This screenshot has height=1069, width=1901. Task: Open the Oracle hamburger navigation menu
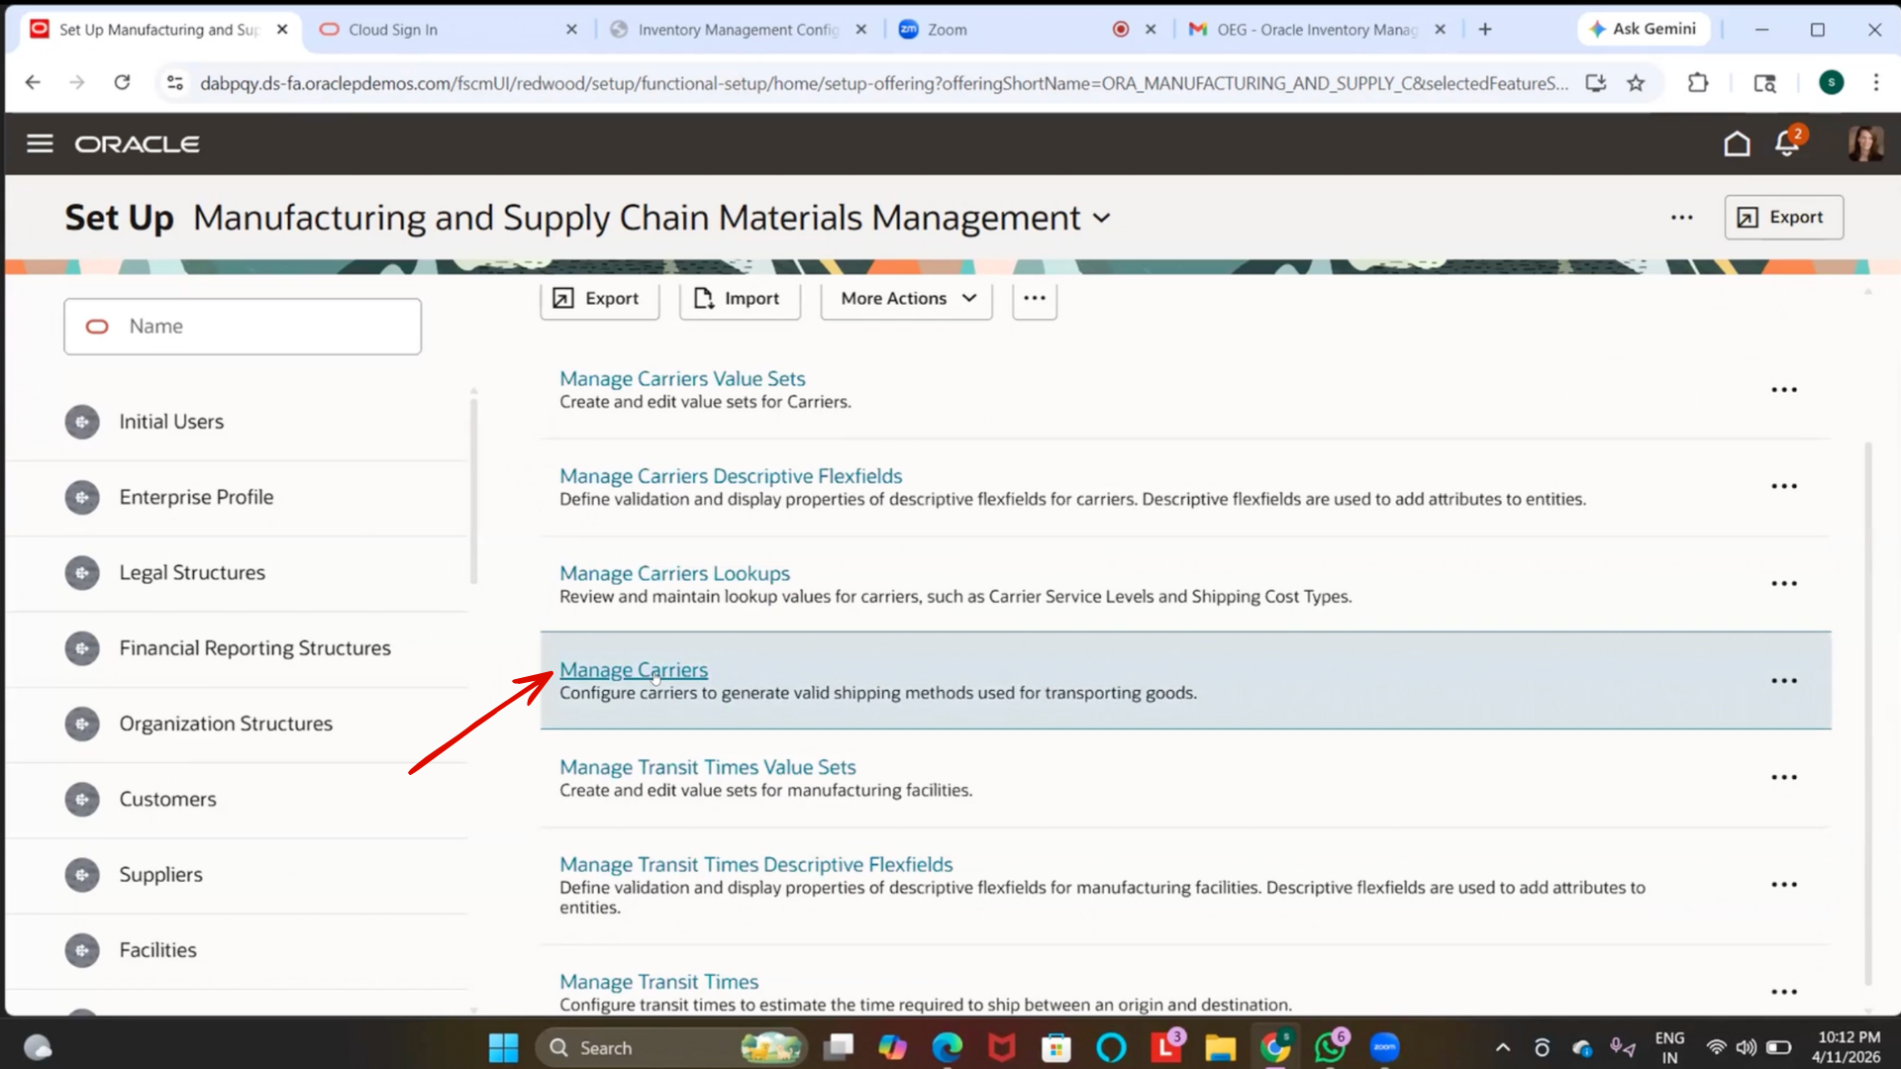40,144
